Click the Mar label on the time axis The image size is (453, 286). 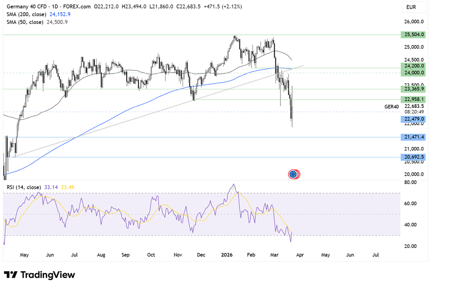click(274, 255)
